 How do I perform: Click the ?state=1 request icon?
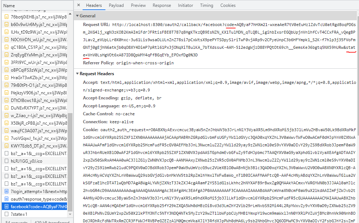click(x=7, y=214)
